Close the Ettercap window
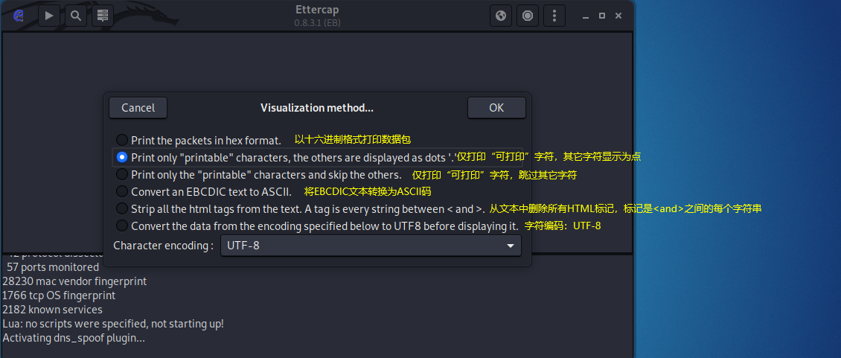Screen dimensions: 841x358 click(618, 16)
